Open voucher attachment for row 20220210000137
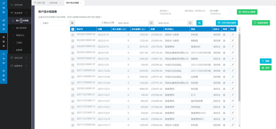This screenshot has height=129, width=276. click(x=233, y=64)
